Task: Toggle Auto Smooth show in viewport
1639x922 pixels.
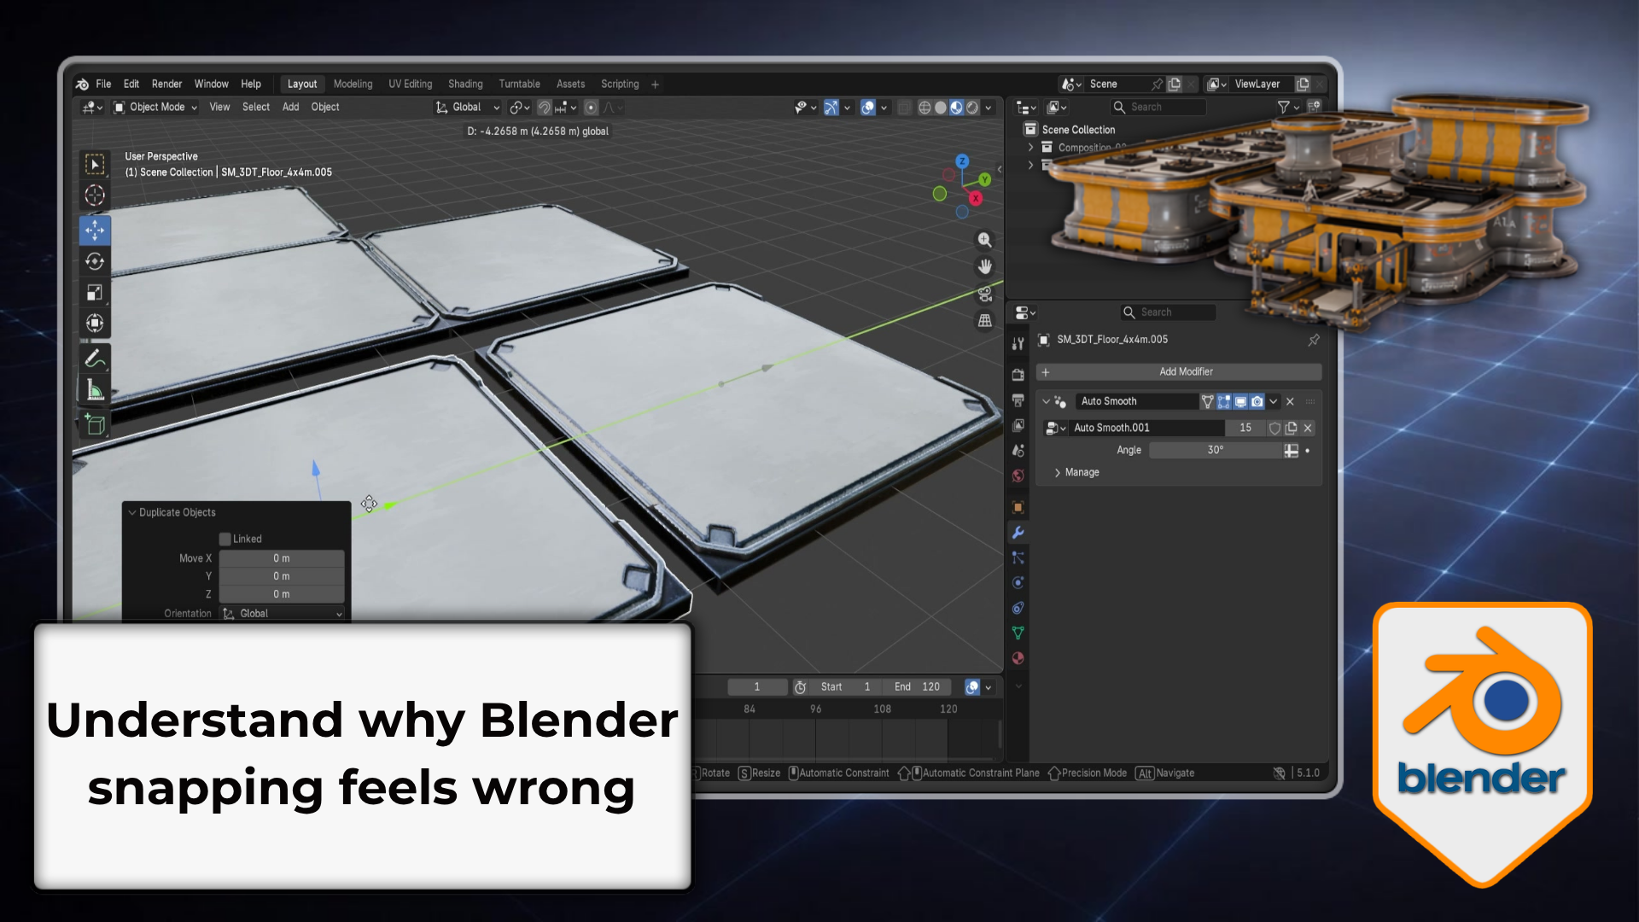Action: pyautogui.click(x=1240, y=401)
